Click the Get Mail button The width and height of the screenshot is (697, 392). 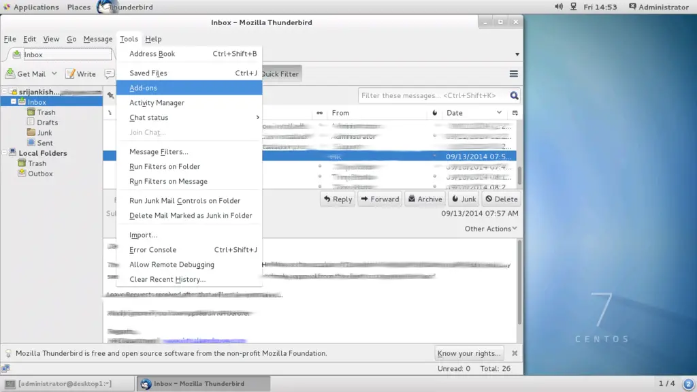(x=26, y=73)
